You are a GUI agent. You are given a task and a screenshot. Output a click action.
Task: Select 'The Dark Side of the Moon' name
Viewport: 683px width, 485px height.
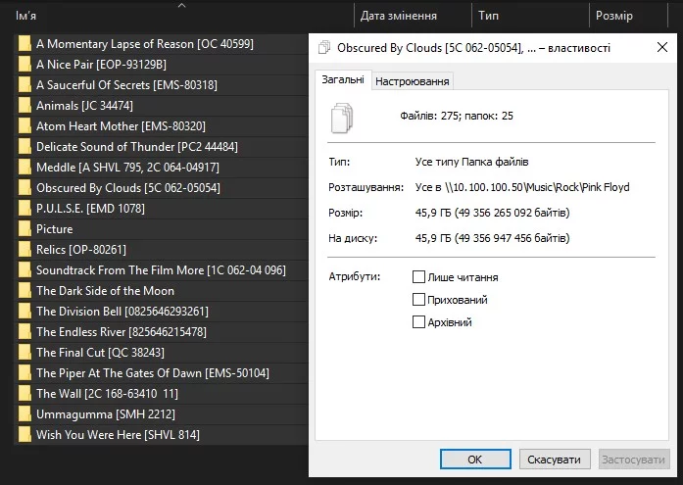[105, 291]
